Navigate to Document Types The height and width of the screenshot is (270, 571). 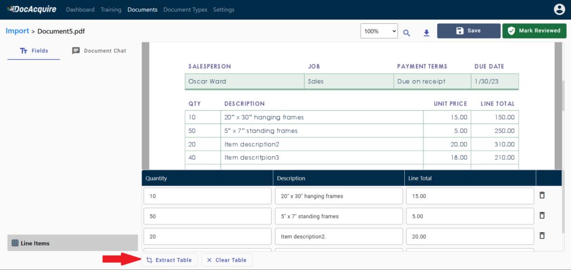pos(185,10)
